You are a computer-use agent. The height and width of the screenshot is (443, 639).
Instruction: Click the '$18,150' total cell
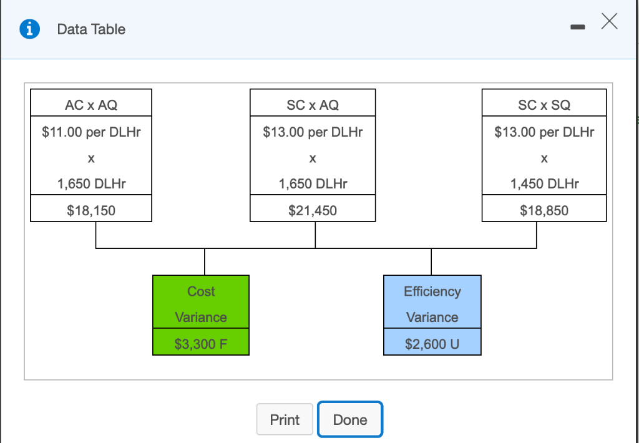tap(91, 208)
